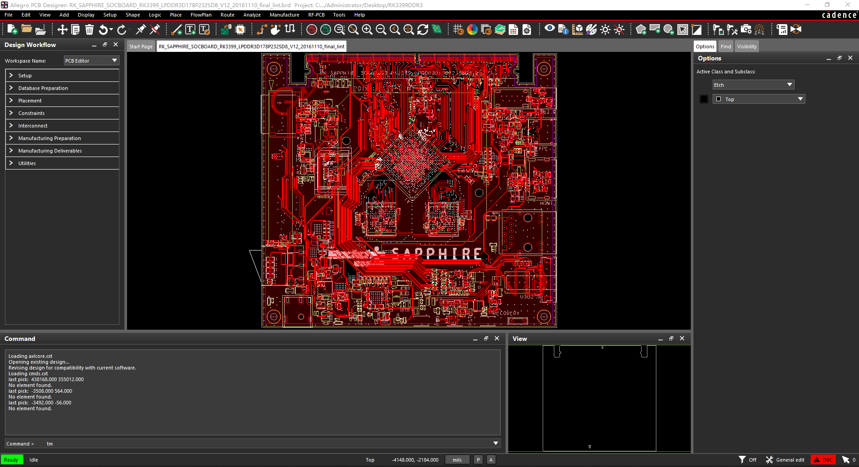Image resolution: width=859 pixels, height=467 pixels.
Task: Click the eye Show Element icon
Action: (549, 29)
